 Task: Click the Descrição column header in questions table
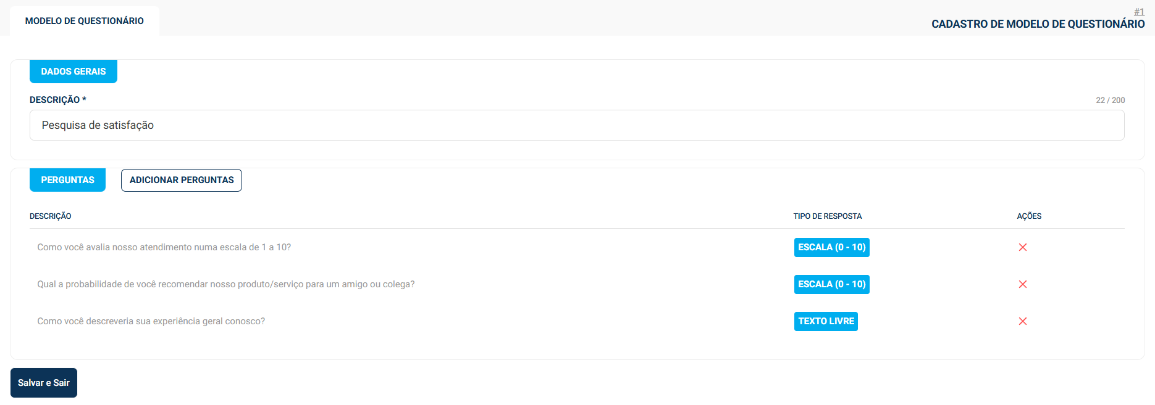[x=51, y=216]
